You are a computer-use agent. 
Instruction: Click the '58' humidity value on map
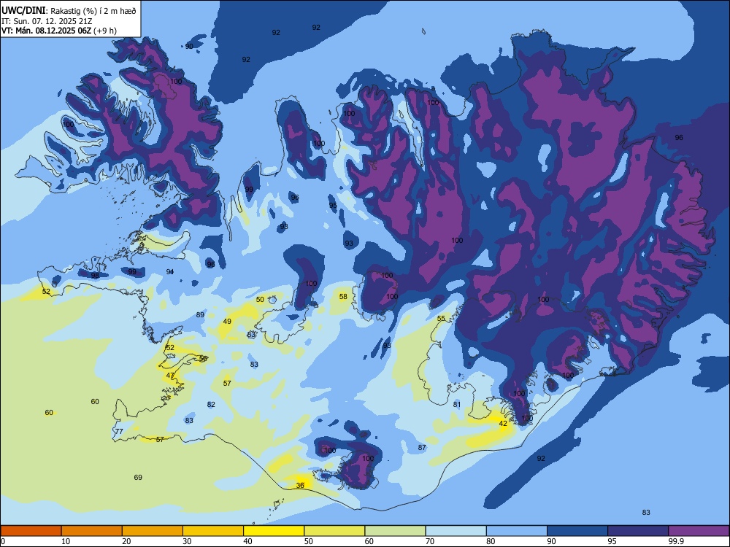[343, 296]
